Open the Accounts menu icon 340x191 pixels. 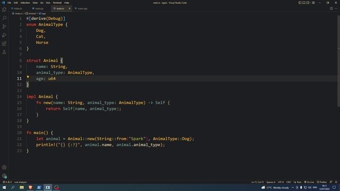(x=4, y=168)
